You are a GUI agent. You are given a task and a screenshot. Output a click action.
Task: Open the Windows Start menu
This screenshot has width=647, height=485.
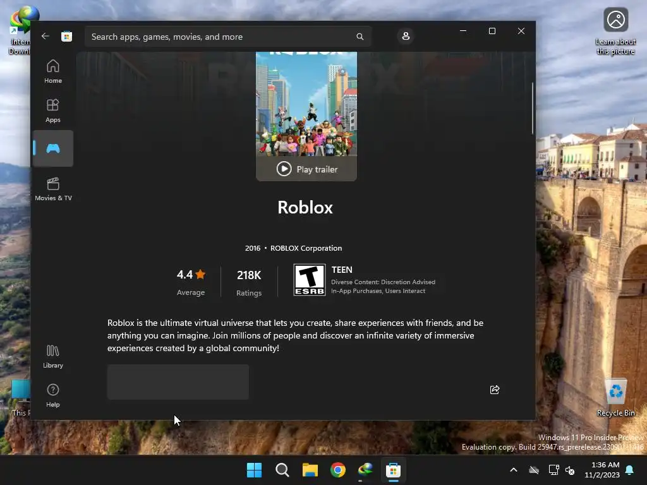click(x=254, y=470)
